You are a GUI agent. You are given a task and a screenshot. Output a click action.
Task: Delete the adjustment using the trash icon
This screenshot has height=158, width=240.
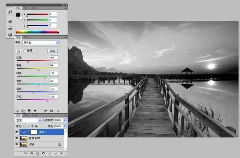(x=58, y=111)
